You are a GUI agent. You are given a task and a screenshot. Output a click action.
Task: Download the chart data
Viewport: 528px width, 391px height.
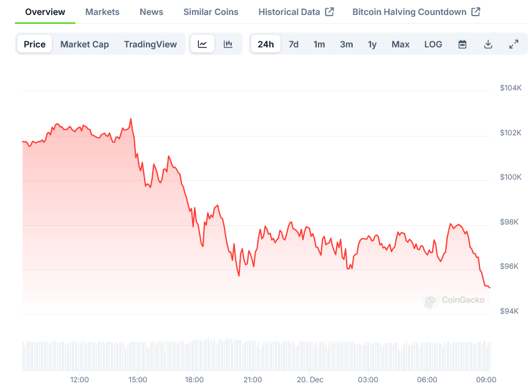488,44
